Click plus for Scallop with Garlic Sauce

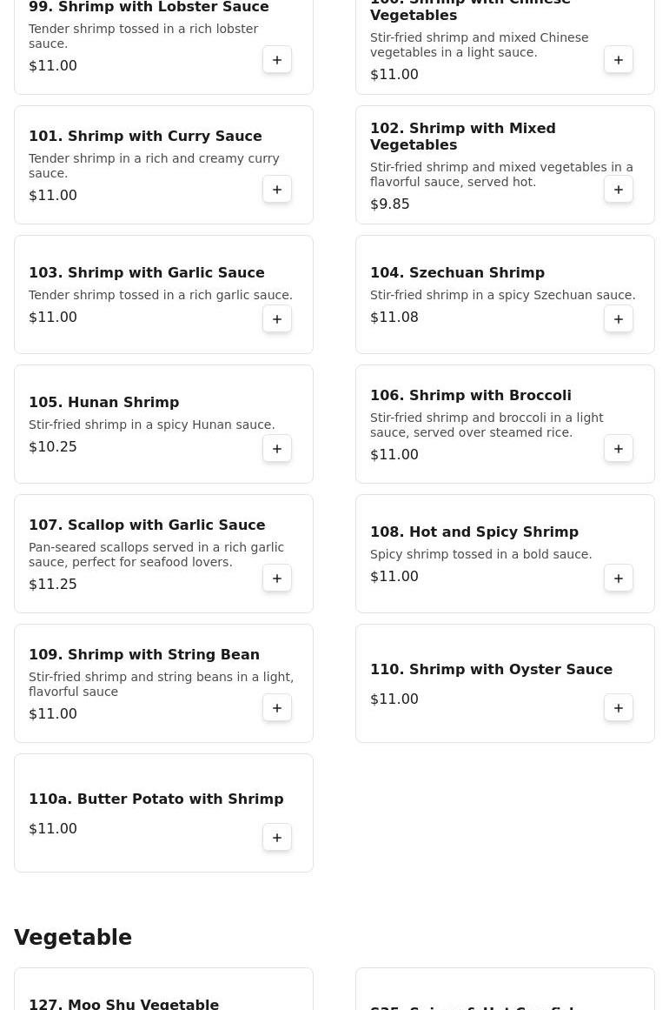tap(277, 579)
